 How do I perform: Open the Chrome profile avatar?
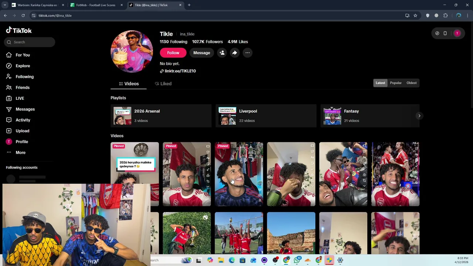click(x=459, y=16)
